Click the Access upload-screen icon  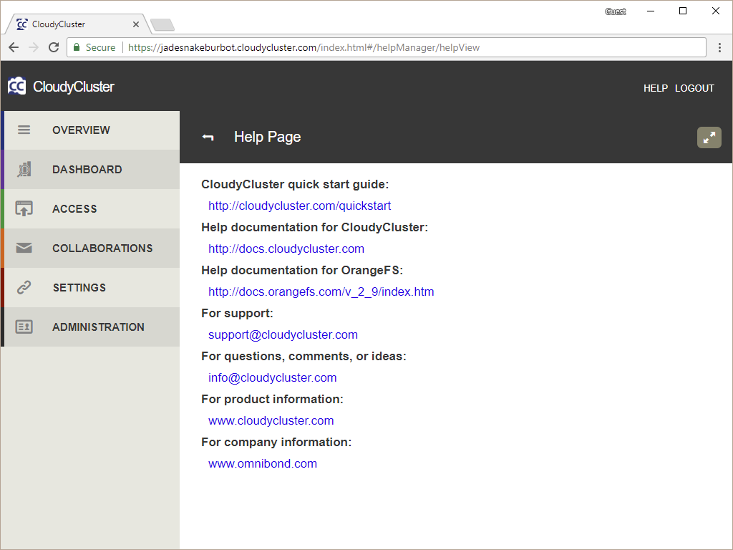point(24,208)
